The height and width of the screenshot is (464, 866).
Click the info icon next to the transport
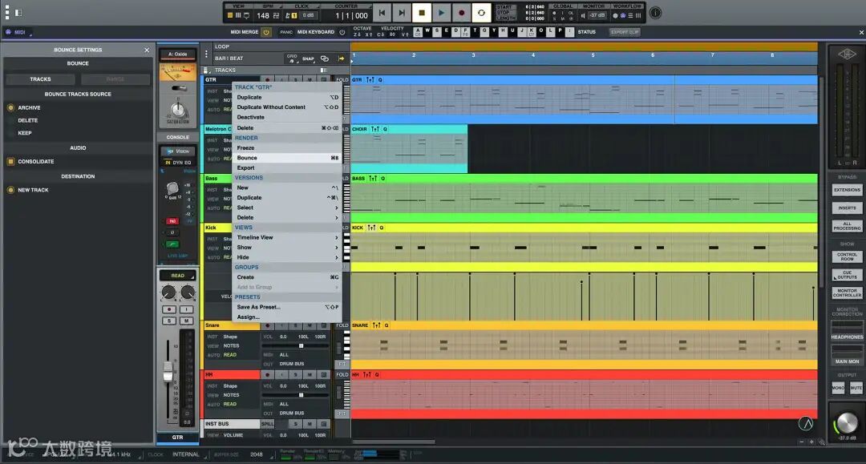click(x=655, y=13)
